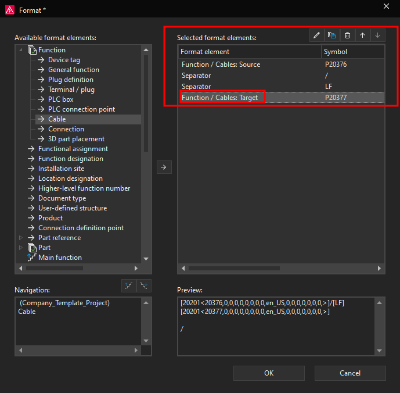Click the Delete trash icon
Viewport: 400px width, 393px height.
point(347,35)
